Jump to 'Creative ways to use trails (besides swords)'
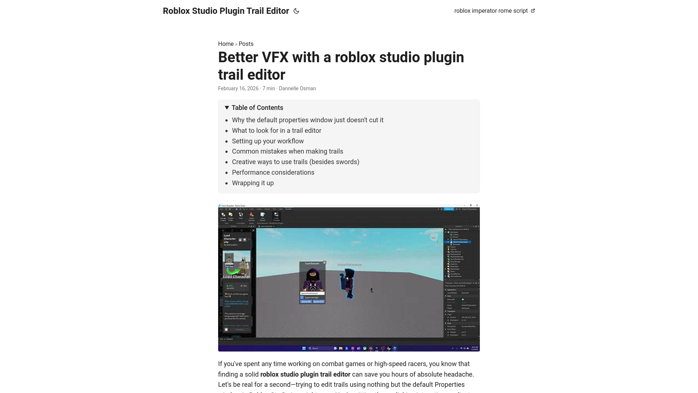This screenshot has width=698, height=393. coord(296,162)
